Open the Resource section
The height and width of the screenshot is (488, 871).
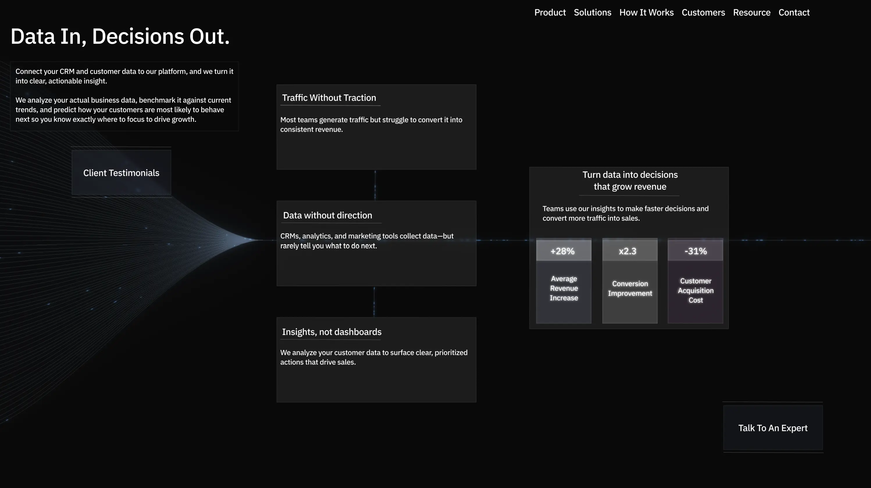tap(752, 12)
